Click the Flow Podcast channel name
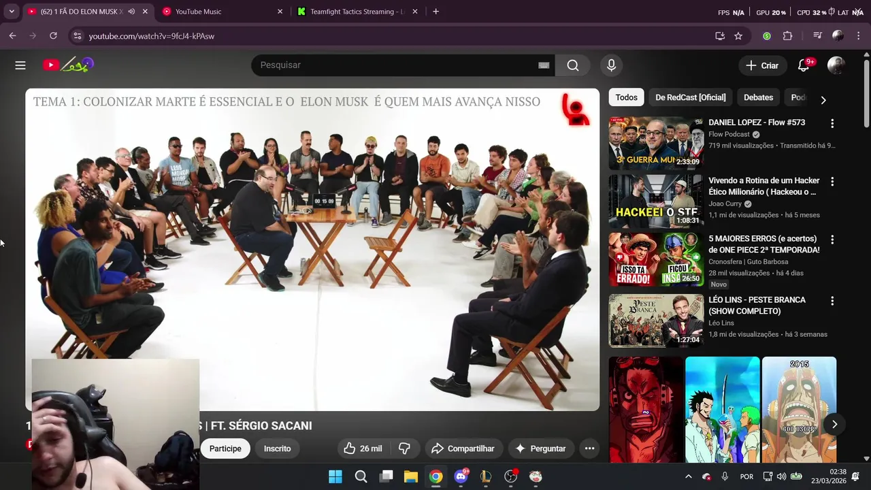 click(729, 135)
